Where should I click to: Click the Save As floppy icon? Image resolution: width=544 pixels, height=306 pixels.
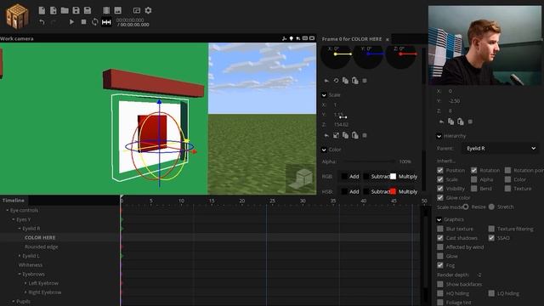point(88,10)
